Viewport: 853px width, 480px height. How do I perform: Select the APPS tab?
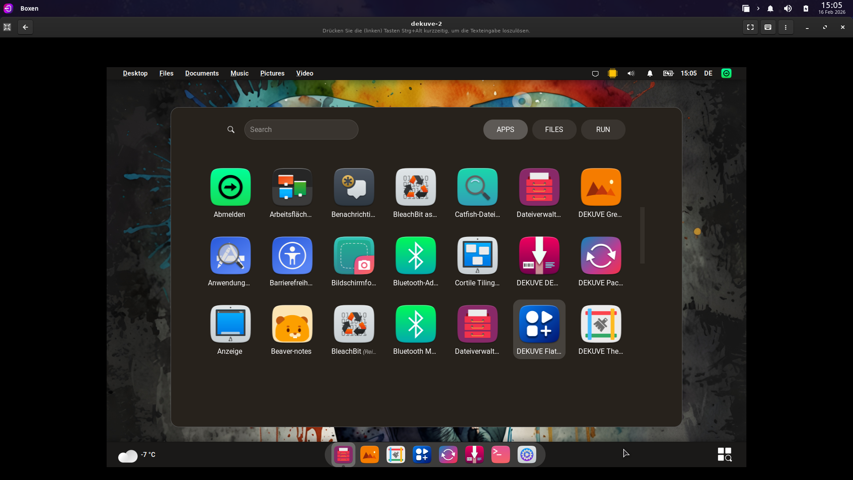pyautogui.click(x=505, y=129)
